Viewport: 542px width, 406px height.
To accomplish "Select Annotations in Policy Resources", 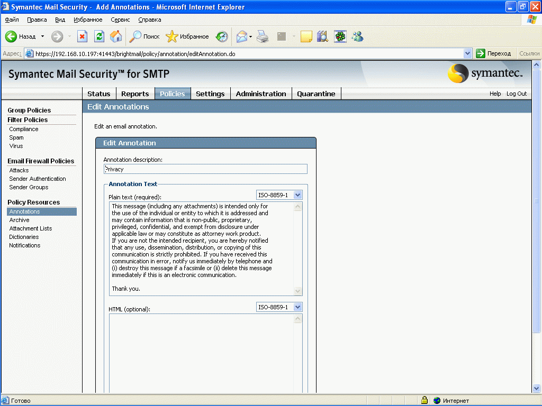I will pos(41,211).
